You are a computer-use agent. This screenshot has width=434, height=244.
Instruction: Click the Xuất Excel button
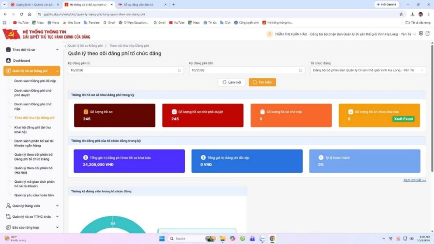pyautogui.click(x=403, y=119)
